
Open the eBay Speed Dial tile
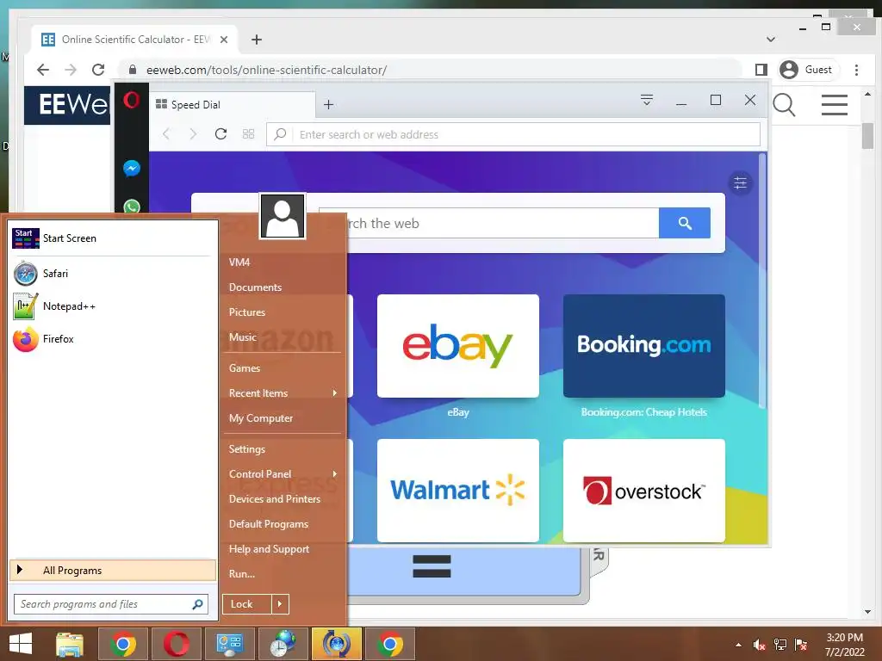458,346
